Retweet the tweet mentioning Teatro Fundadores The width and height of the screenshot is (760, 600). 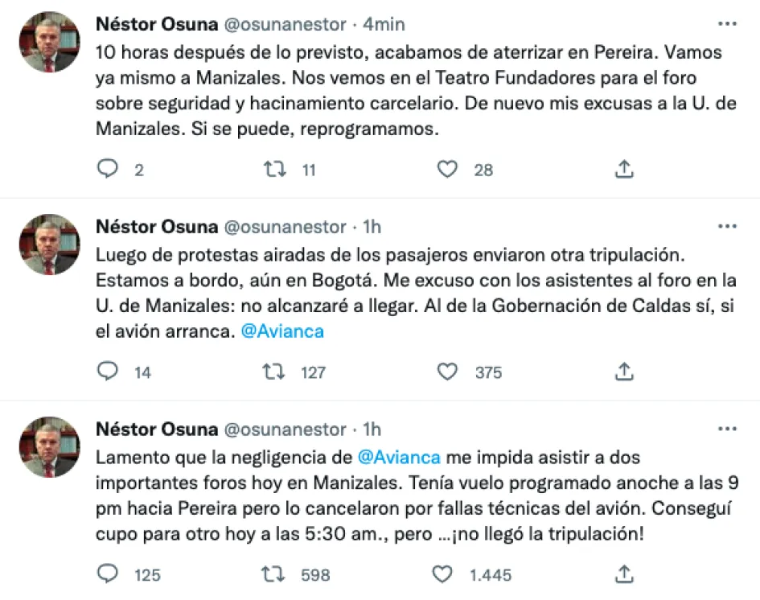coord(274,170)
